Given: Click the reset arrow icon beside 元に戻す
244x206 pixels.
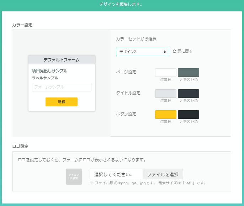Looking at the screenshot, I should click(x=174, y=51).
